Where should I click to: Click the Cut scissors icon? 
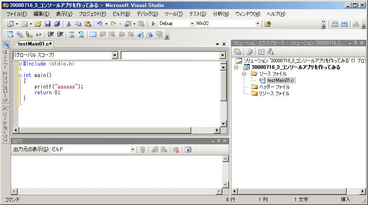pyautogui.click(x=69, y=24)
